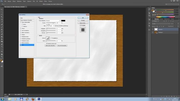Click the black shadow color swatch
The height and width of the screenshot is (101, 180).
pos(63,21)
